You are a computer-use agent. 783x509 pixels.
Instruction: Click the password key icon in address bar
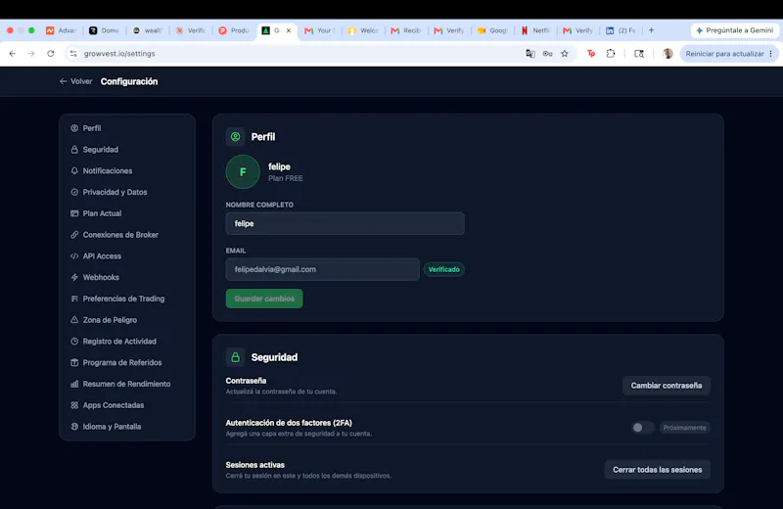click(x=548, y=54)
